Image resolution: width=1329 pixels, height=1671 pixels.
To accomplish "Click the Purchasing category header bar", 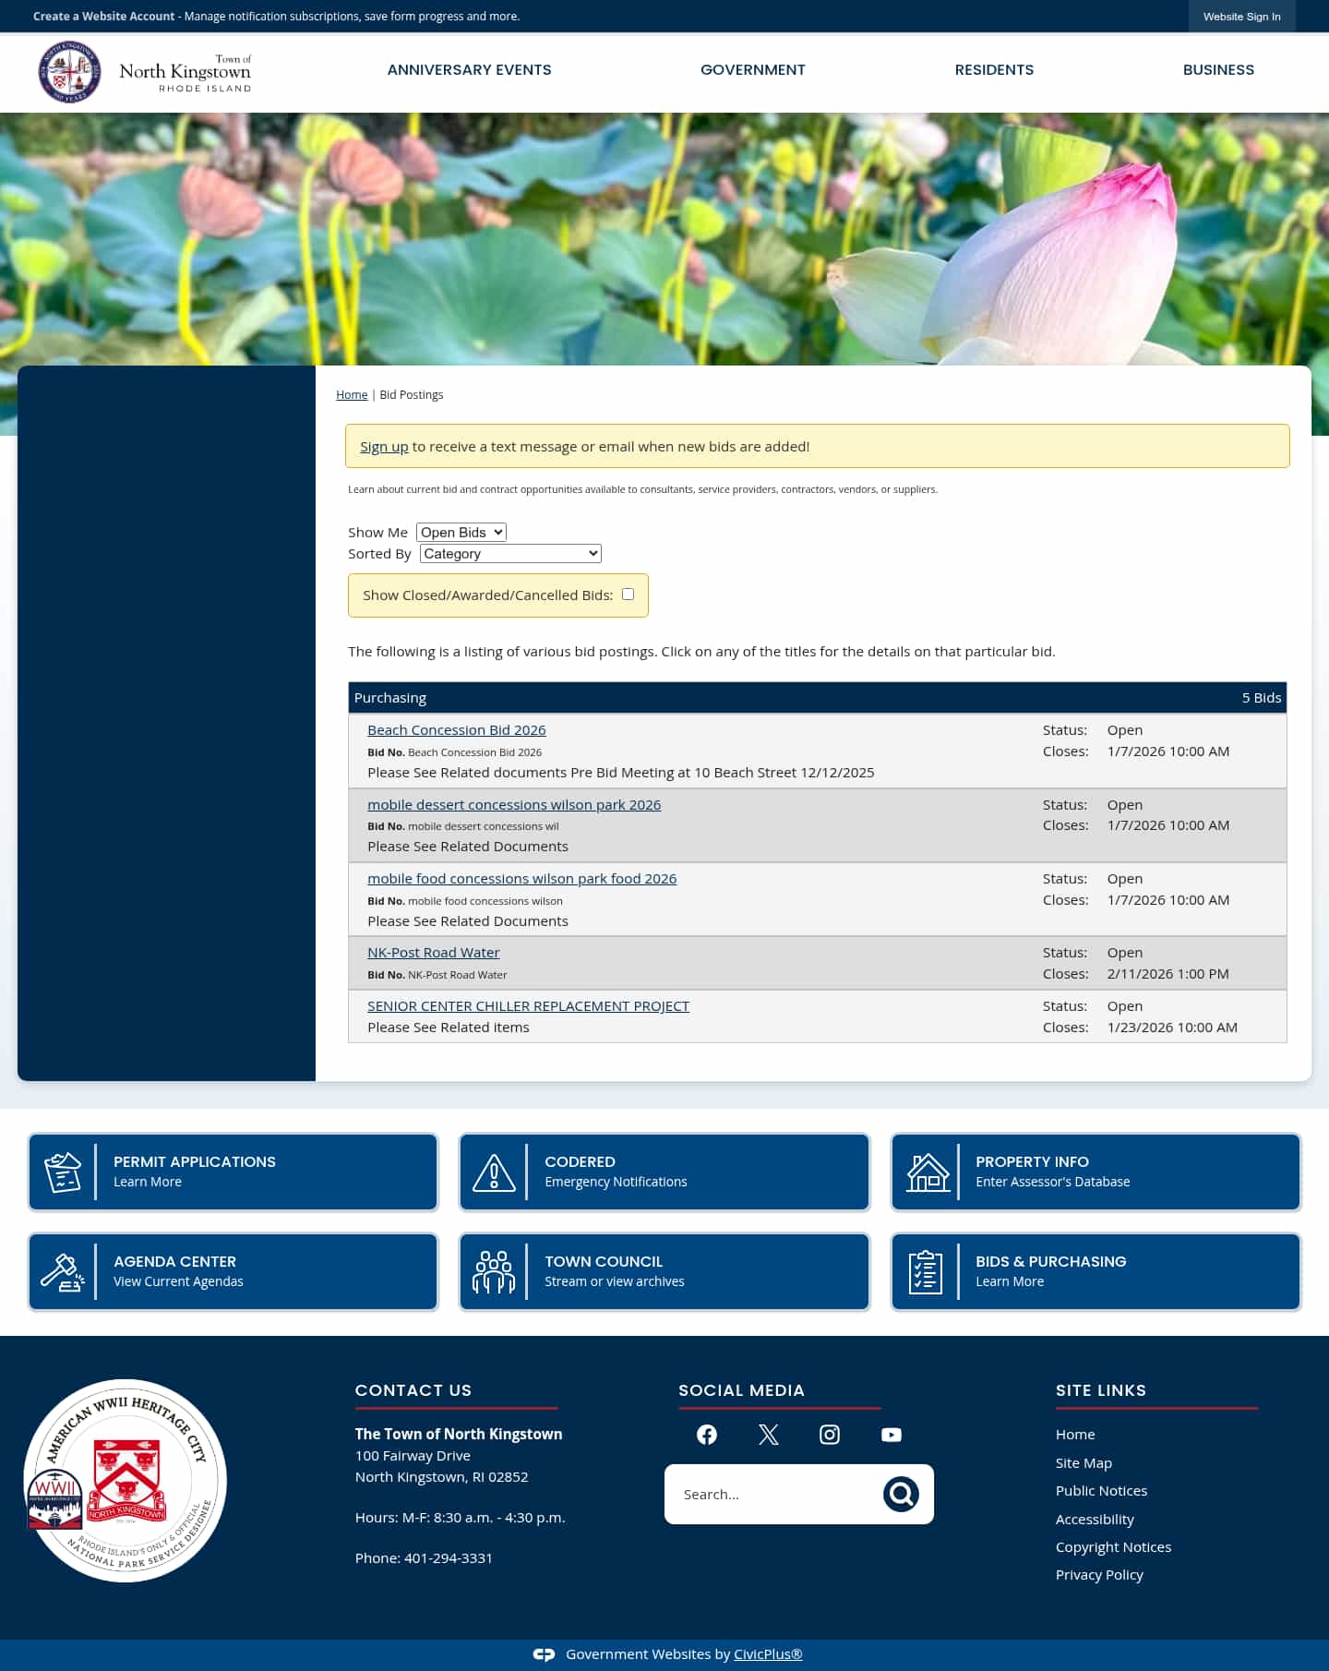I will click(818, 698).
